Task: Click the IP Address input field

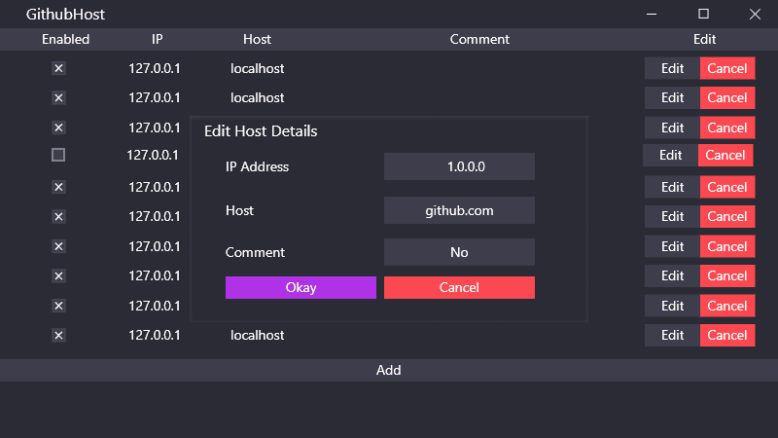Action: point(459,166)
